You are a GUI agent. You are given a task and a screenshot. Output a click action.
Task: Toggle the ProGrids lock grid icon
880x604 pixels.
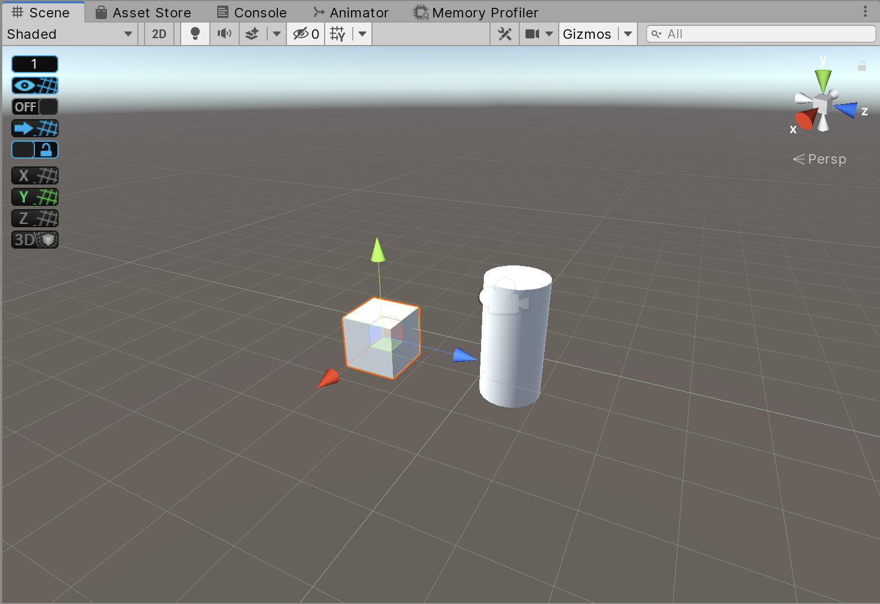click(35, 150)
